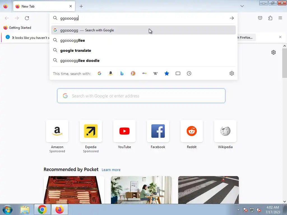287x215 pixels.
Task: Open the Action Center flag icon
Action: click(245, 210)
